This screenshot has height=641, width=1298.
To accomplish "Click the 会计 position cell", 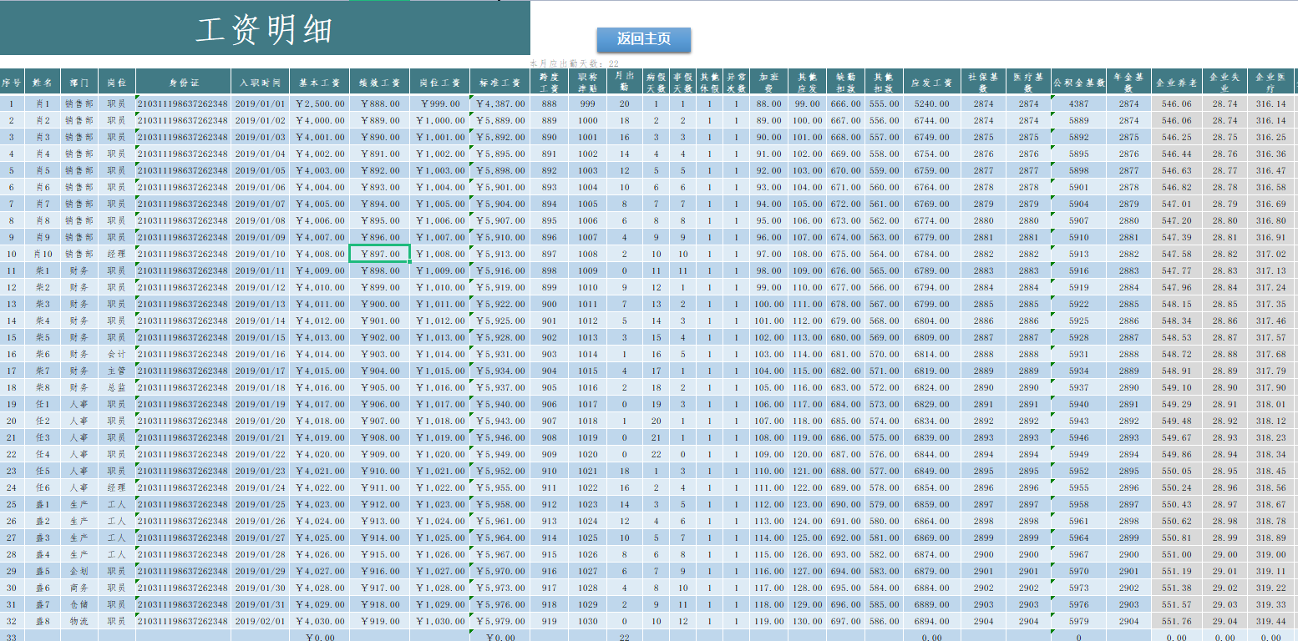I will [116, 355].
